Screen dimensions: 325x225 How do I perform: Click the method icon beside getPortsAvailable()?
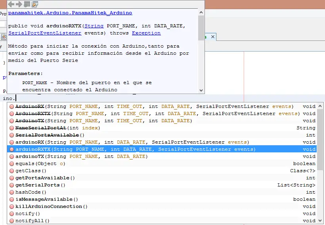pyautogui.click(x=11, y=178)
